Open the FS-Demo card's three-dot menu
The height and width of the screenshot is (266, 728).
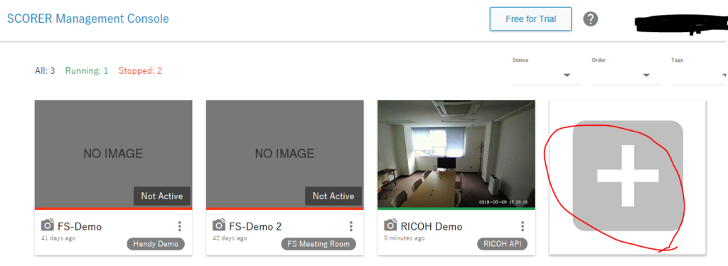pyautogui.click(x=180, y=226)
